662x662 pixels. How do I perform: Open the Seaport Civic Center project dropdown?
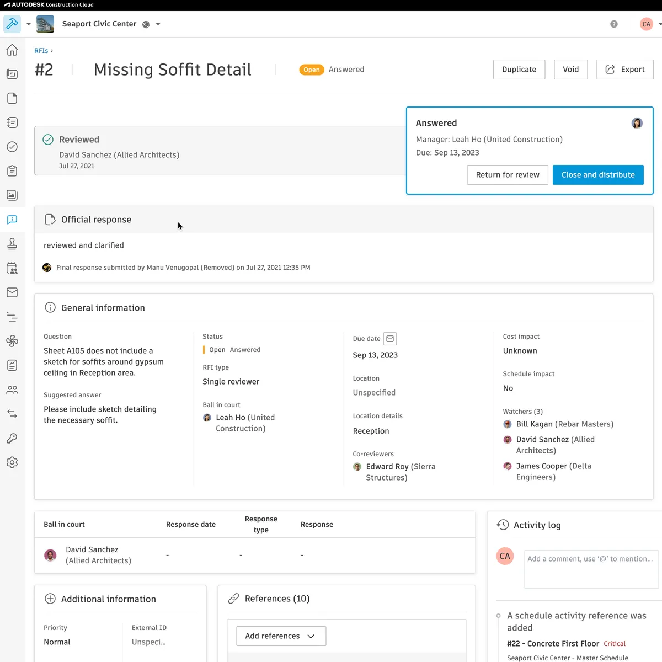pos(158,24)
